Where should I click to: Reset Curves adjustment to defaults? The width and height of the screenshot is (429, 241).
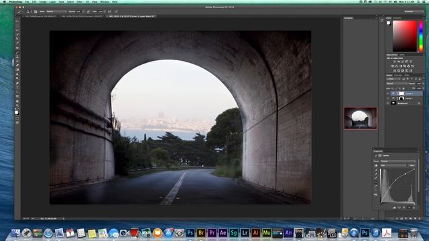pyautogui.click(x=404, y=208)
